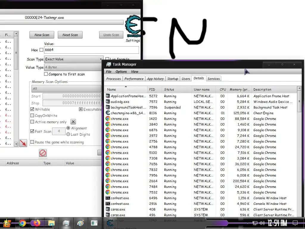
Task: Switch to the Services tab
Action: tap(213, 79)
